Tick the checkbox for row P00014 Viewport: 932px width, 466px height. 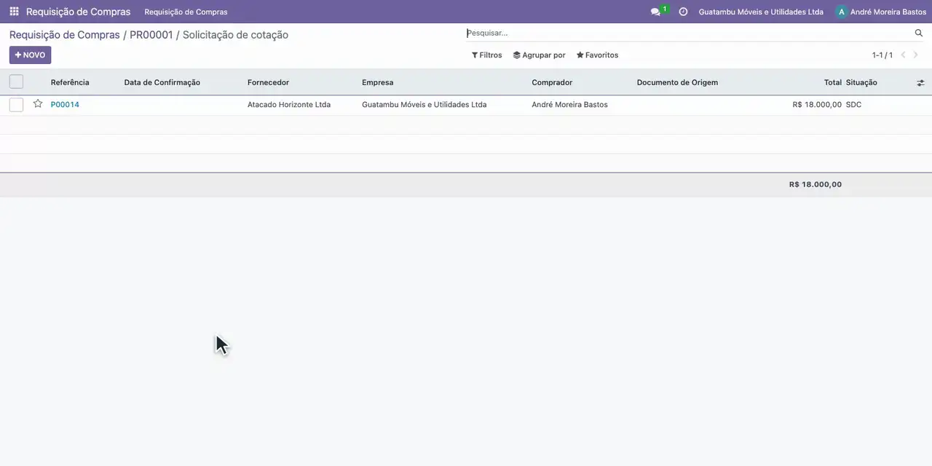pos(16,105)
